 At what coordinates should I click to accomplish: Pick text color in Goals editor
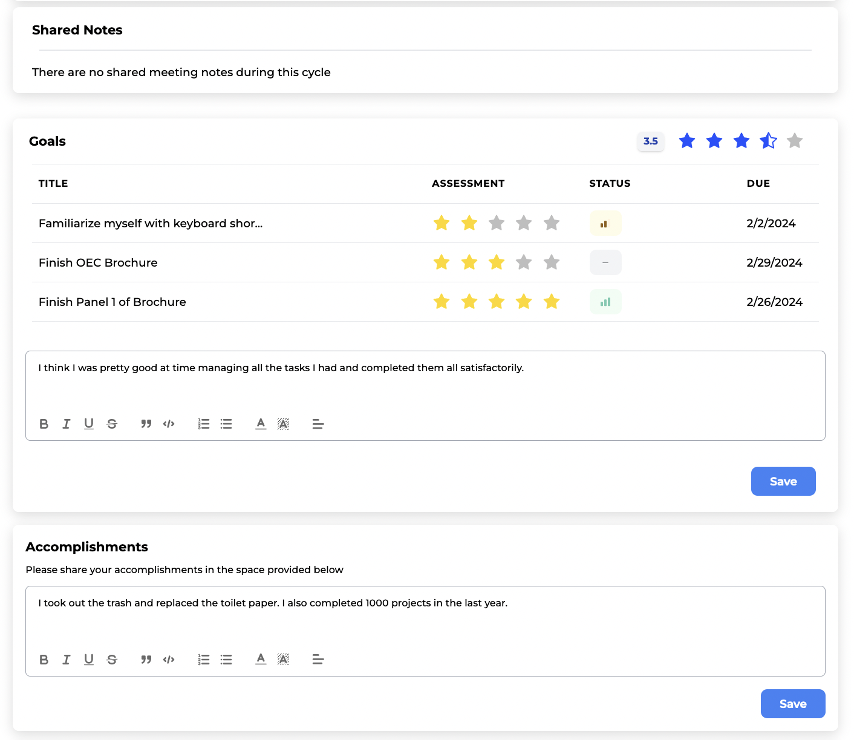pyautogui.click(x=261, y=424)
